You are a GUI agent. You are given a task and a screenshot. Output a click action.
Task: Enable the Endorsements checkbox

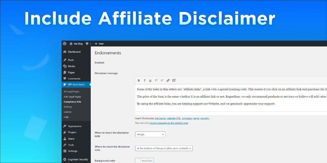[x=136, y=62]
